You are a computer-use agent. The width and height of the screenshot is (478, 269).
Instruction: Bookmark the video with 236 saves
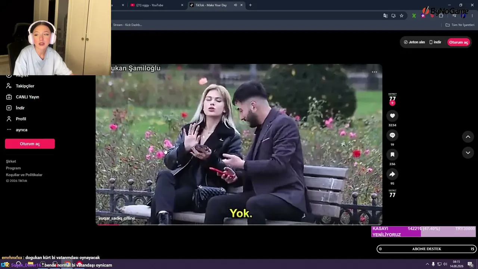(392, 155)
